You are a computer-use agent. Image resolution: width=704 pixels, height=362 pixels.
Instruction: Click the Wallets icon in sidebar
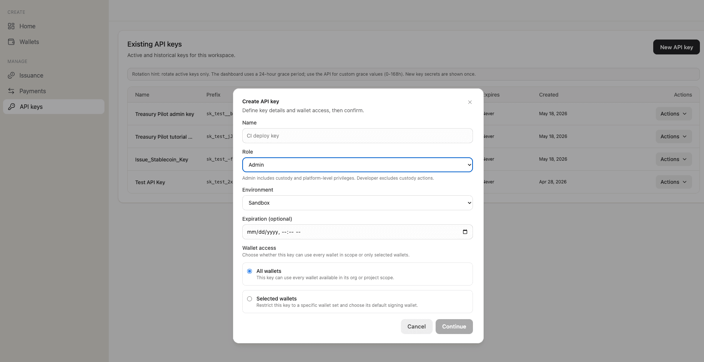pyautogui.click(x=11, y=42)
